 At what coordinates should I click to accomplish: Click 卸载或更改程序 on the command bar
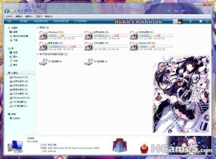(x=41, y=21)
